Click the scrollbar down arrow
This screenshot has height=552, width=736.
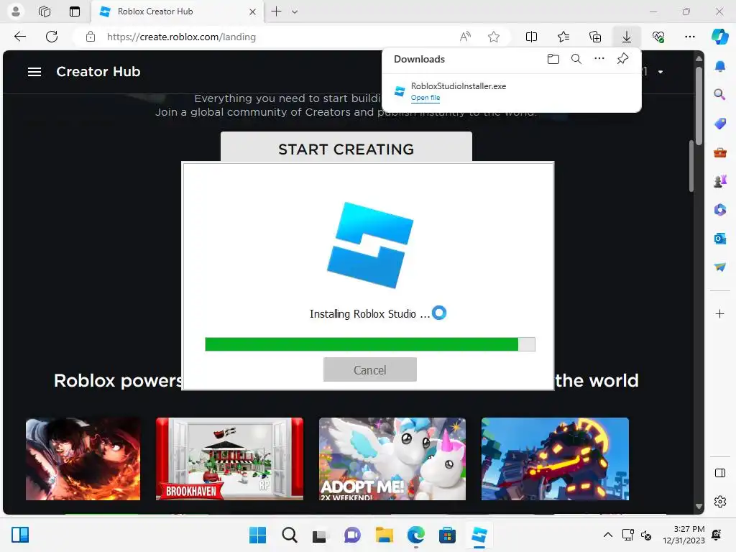699,507
